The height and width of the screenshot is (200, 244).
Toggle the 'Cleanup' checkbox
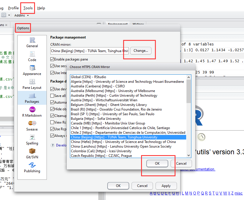pyautogui.click(x=52, y=115)
